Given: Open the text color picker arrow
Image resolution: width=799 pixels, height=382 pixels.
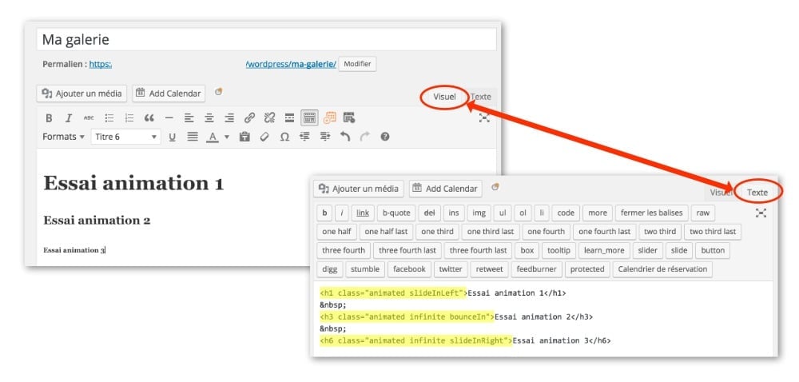Looking at the screenshot, I should 227,137.
